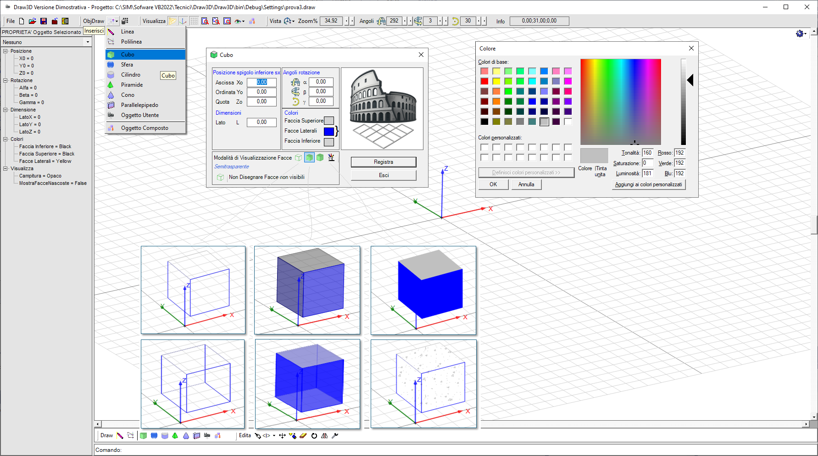Click OK in the Colore dialog
This screenshot has width=818, height=456.
493,184
